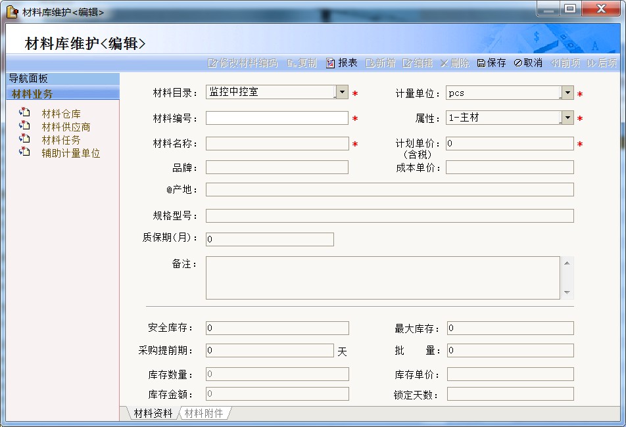626x427 pixels.
Task: Click the 规格型号 input field
Action: click(x=389, y=216)
